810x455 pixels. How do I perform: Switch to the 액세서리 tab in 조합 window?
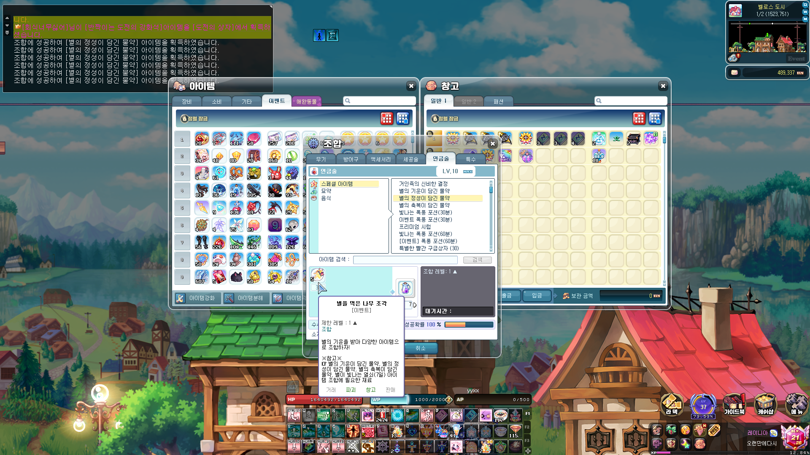click(381, 159)
